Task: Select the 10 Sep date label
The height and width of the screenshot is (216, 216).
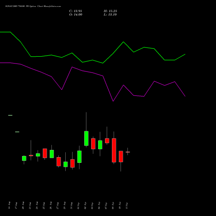Action: point(120,206)
